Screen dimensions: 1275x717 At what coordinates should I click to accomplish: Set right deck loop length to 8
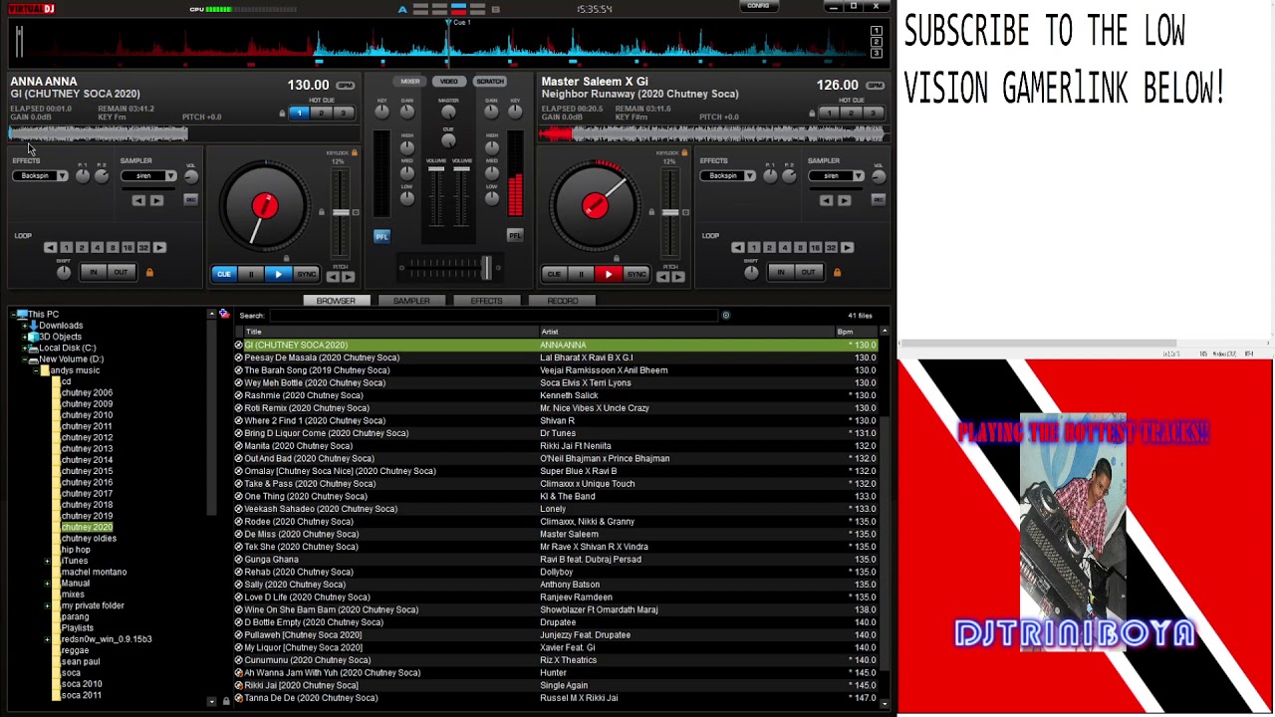800,248
